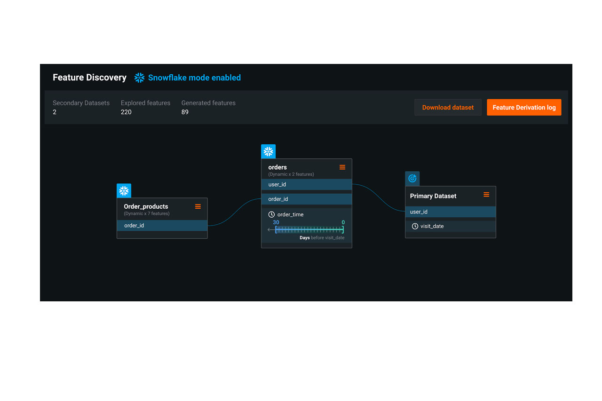
Task: Open the Order_products table options menu
Action: [198, 206]
